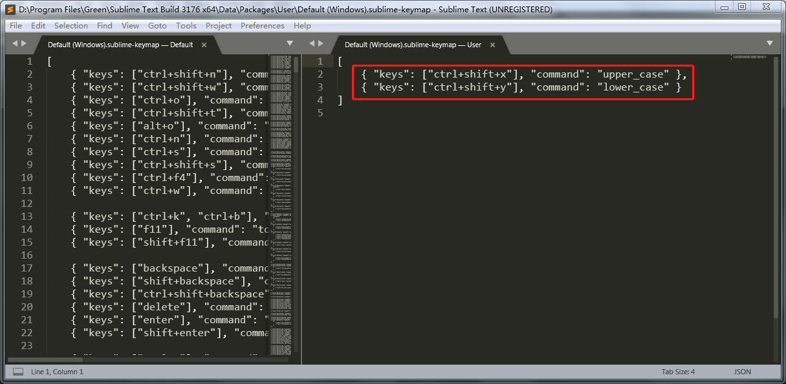Screen dimensions: 786x384
Task: Close the Default (Windows).sublime-keymap — User tab
Action: [492, 45]
